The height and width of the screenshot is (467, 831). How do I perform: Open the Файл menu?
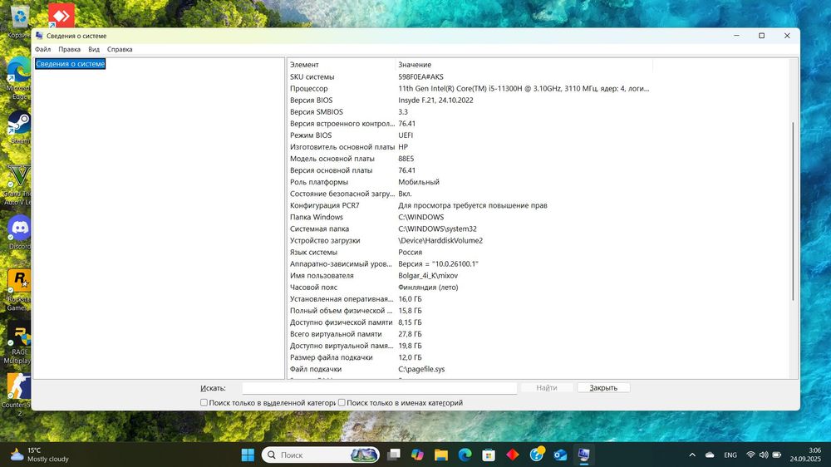click(x=43, y=49)
